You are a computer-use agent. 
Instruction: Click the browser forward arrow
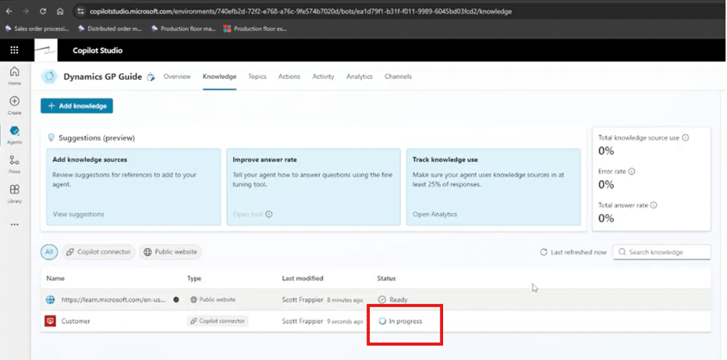pyautogui.click(x=26, y=11)
